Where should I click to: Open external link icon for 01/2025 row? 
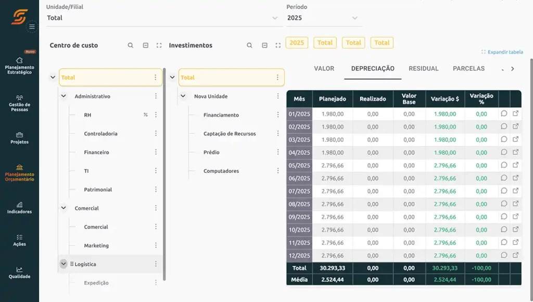point(515,114)
